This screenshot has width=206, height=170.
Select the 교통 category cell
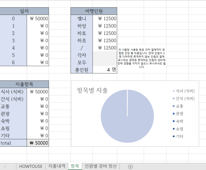tap(13, 106)
